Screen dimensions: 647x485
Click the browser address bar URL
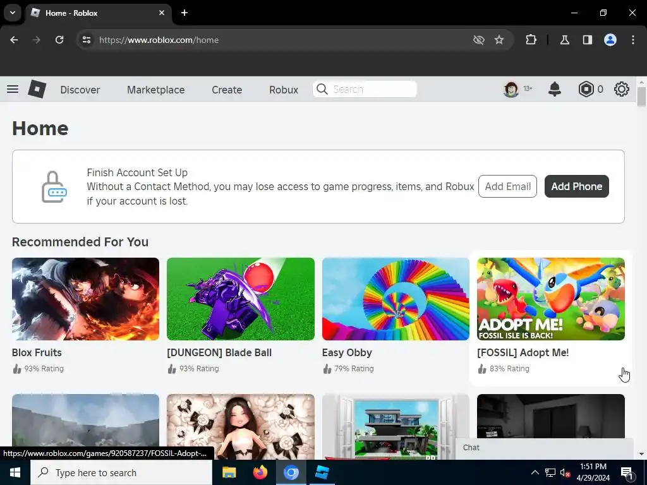point(159,40)
